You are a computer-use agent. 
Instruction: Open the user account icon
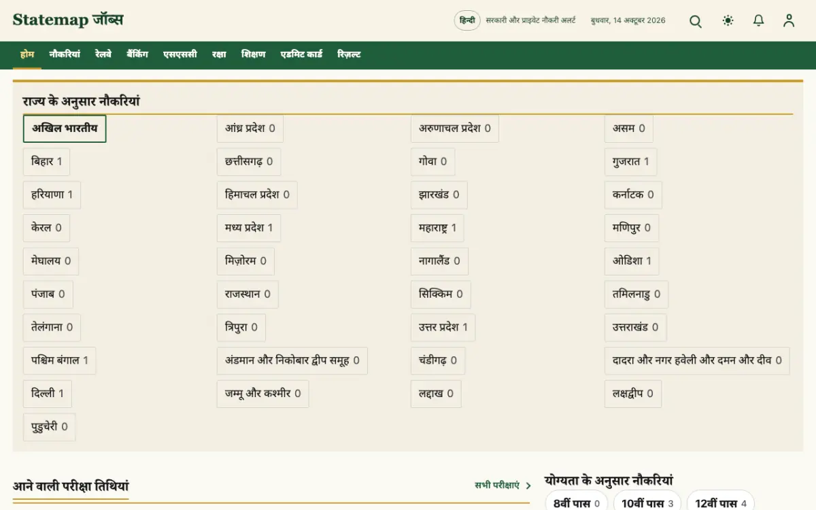point(789,21)
